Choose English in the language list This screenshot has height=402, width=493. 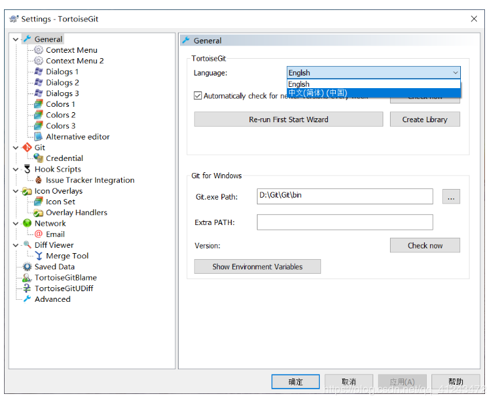(373, 84)
